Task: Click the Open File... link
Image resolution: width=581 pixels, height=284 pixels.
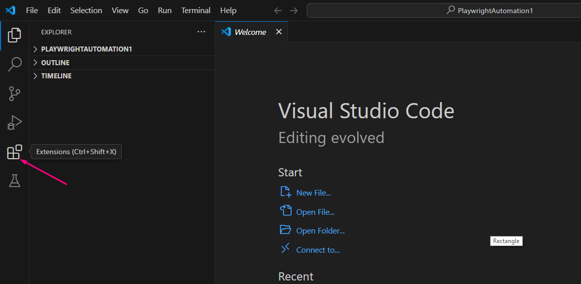Action: (x=315, y=212)
